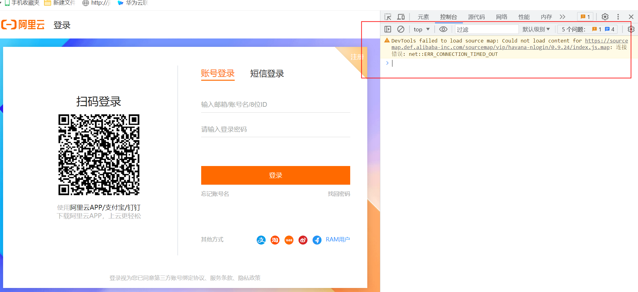Open the 第三方账号绑定协议 link
The width and height of the screenshot is (638, 292).
pos(179,278)
